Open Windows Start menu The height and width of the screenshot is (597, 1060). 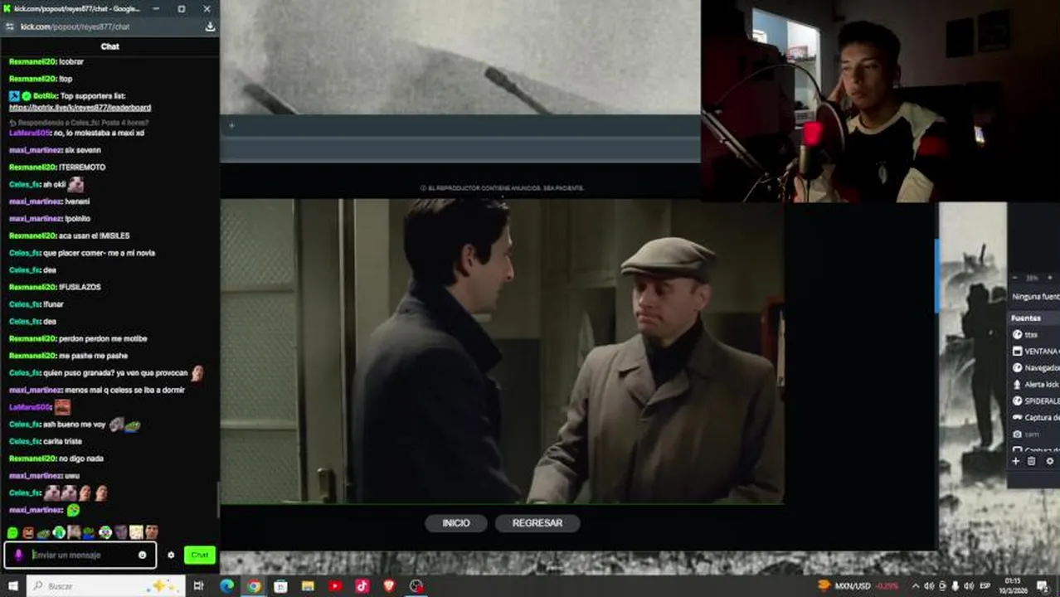[x=12, y=586]
